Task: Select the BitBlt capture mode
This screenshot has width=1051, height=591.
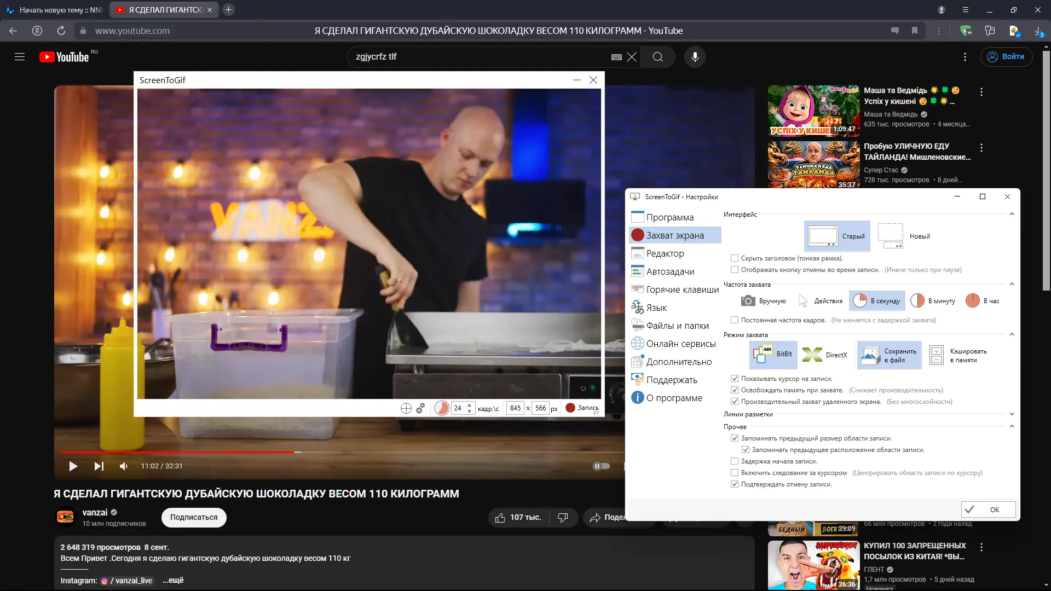Action: click(773, 355)
